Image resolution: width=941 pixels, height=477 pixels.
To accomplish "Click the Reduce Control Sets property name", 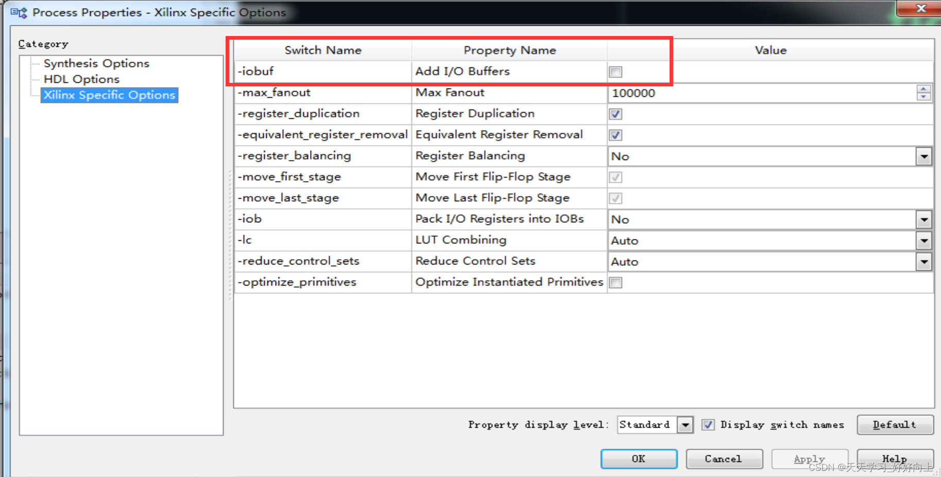I will click(x=475, y=261).
